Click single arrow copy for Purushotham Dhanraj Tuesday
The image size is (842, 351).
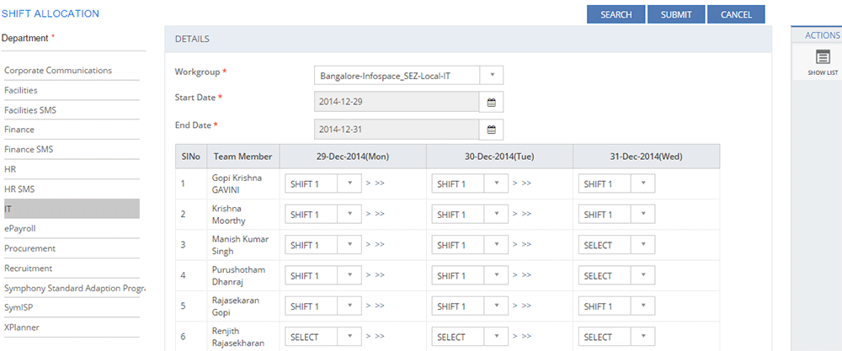pos(514,276)
